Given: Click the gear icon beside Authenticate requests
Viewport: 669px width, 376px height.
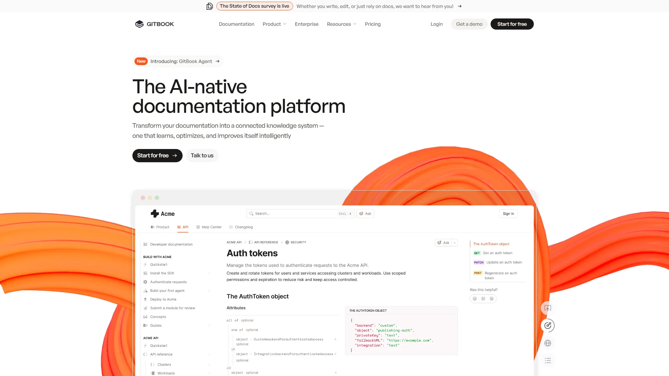Looking at the screenshot, I should 145,282.
